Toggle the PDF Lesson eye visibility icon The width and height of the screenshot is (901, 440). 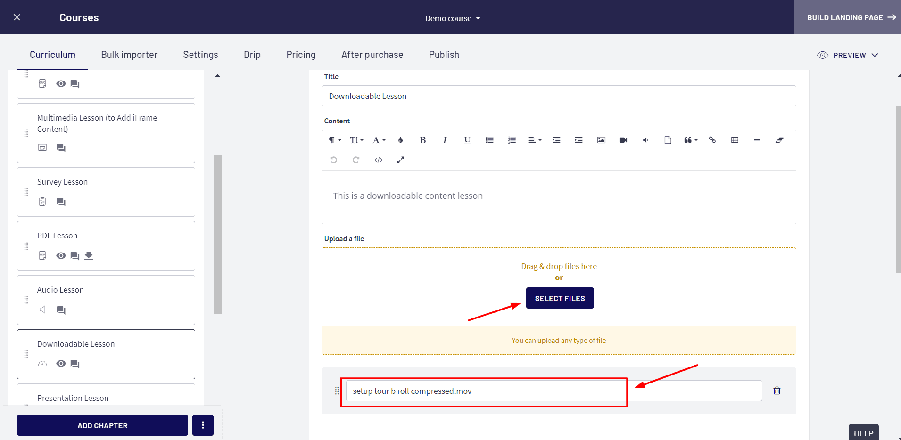[61, 256]
